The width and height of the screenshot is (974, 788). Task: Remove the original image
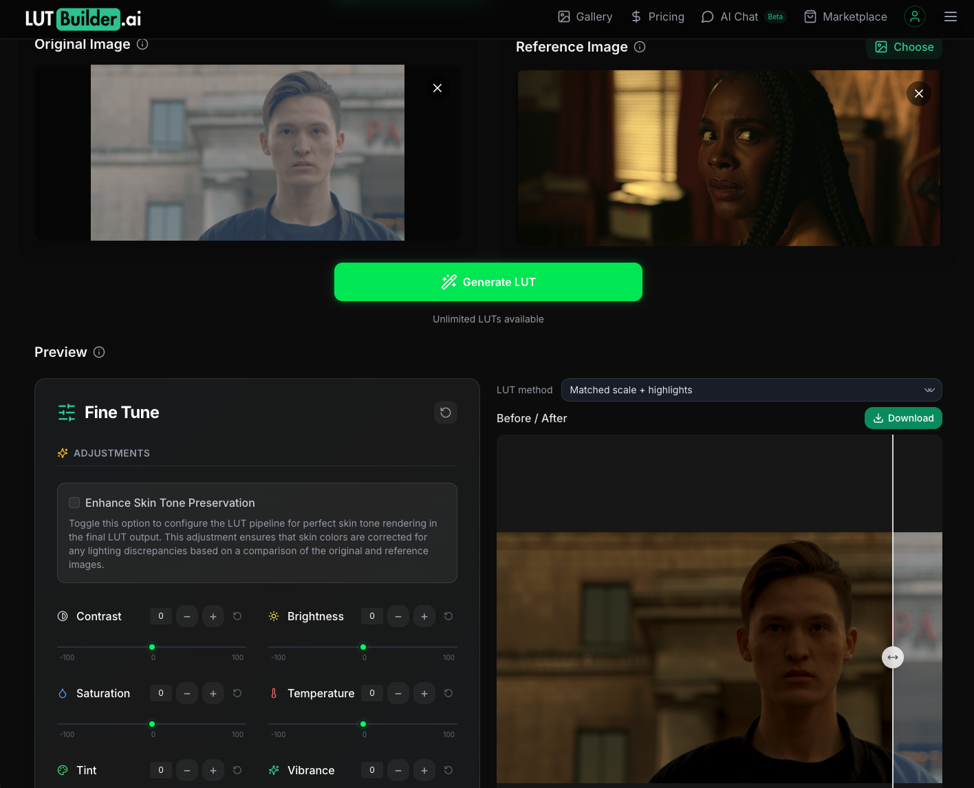coord(437,88)
